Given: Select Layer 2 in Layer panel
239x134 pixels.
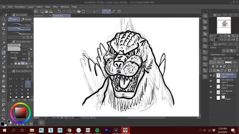Looking at the screenshot, I should [226, 87].
